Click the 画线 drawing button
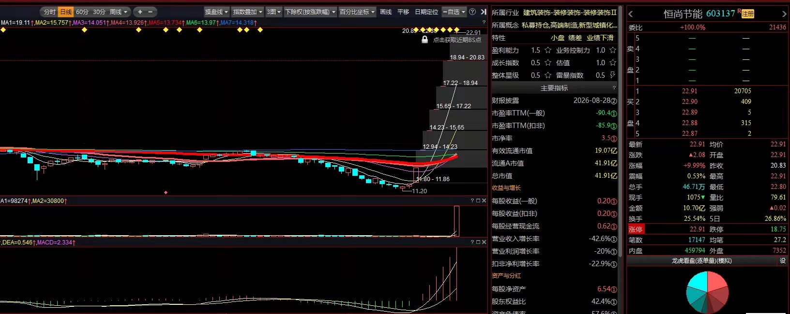 [386, 12]
